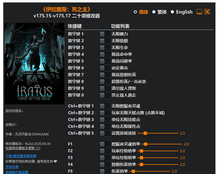Enable 无限挖掘者灵魂 toggle
This screenshot has width=219, height=174.
[105, 106]
